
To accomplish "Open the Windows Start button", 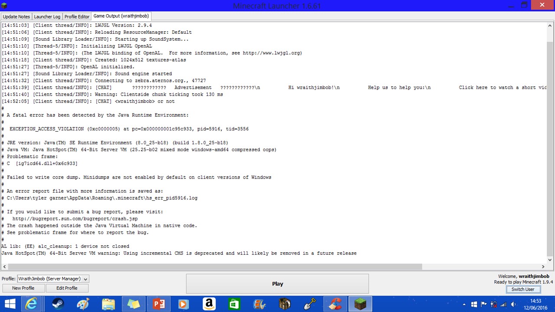I will [x=10, y=304].
